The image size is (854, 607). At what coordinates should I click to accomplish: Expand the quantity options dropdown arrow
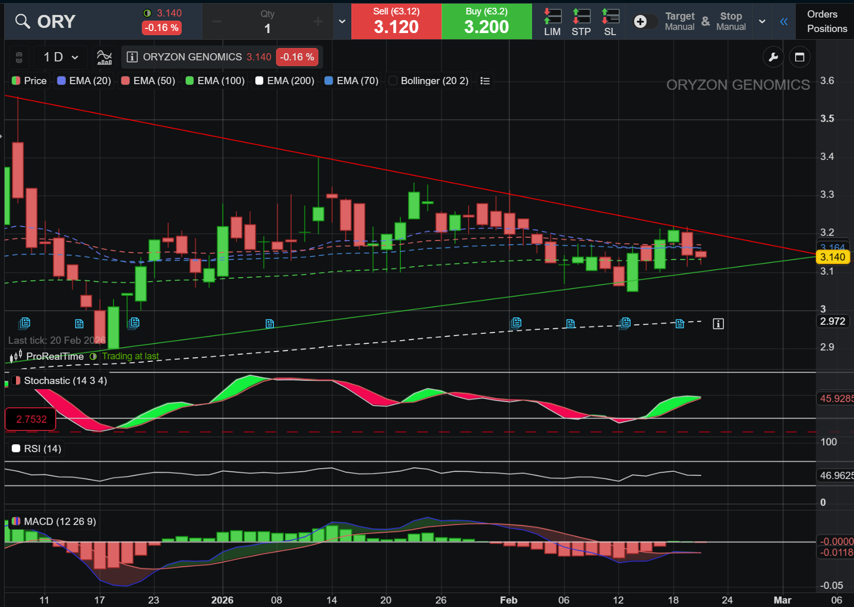pyautogui.click(x=342, y=22)
